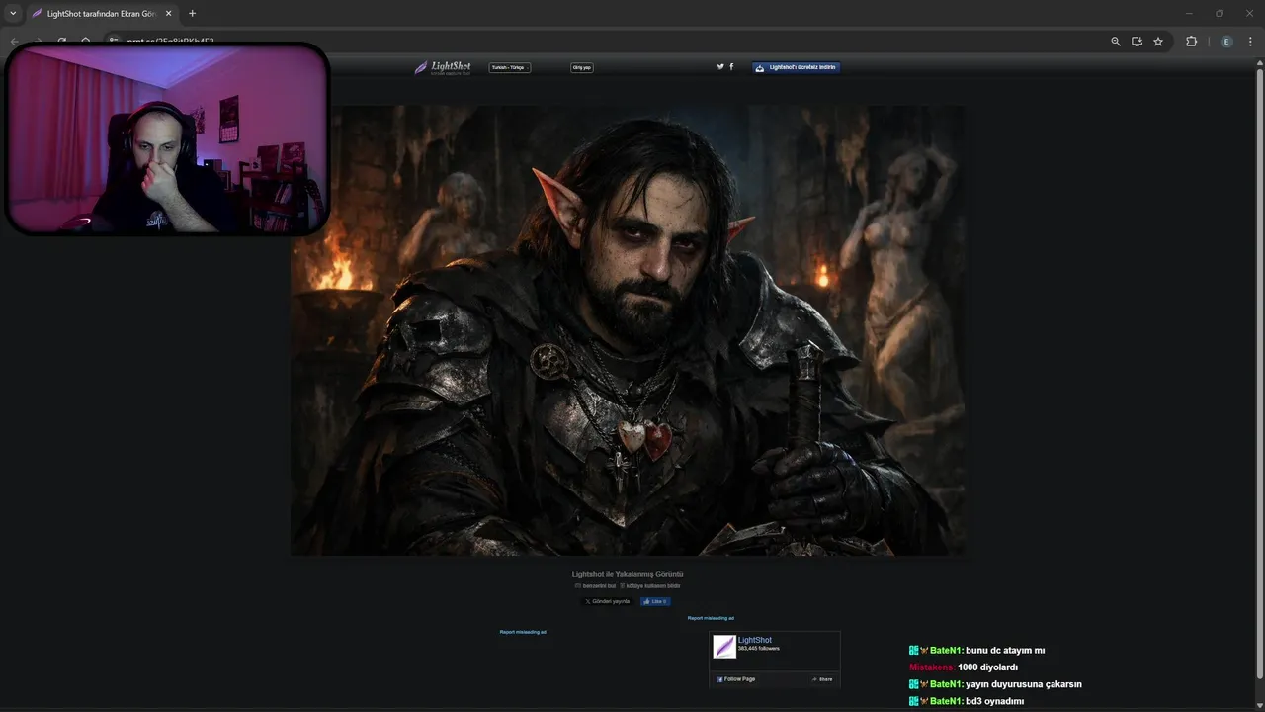Click chat message bunu dc atayım mı
Screen dimensions: 1265x712
1005,651
